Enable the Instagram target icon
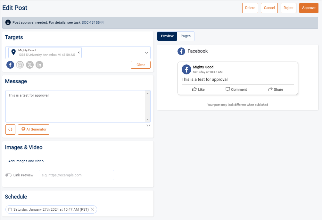Image resolution: width=322 pixels, height=220 pixels. [x=20, y=64]
